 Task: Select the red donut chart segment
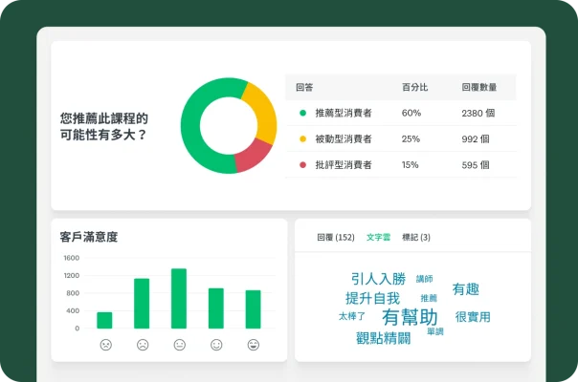pos(253,158)
